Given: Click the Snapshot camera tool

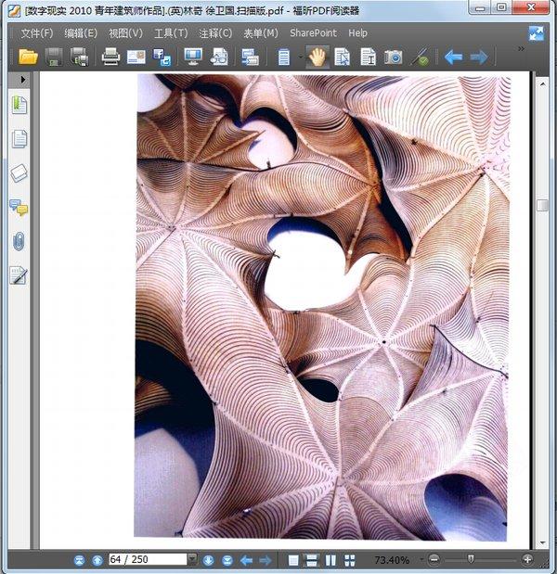Looking at the screenshot, I should (394, 57).
